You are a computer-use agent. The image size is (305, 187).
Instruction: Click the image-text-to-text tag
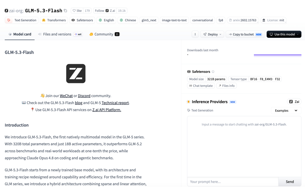(x=174, y=20)
